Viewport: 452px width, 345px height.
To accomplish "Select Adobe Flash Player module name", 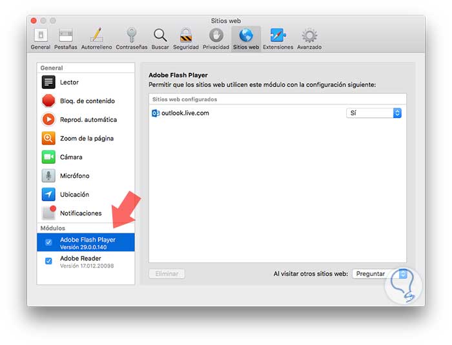I will point(88,240).
